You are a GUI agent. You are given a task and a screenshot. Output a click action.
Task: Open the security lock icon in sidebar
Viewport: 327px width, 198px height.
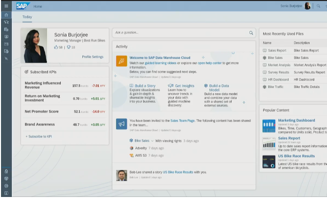coord(6,171)
